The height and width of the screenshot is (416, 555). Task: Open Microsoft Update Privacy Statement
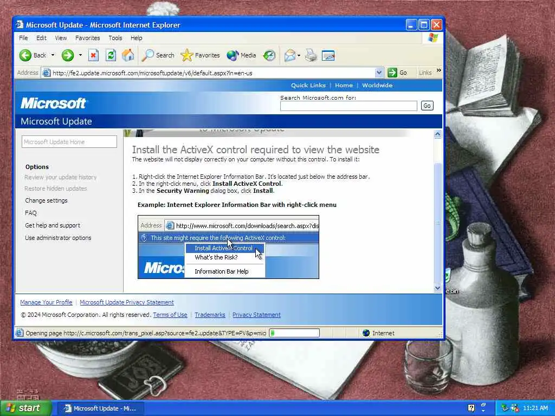(x=127, y=302)
